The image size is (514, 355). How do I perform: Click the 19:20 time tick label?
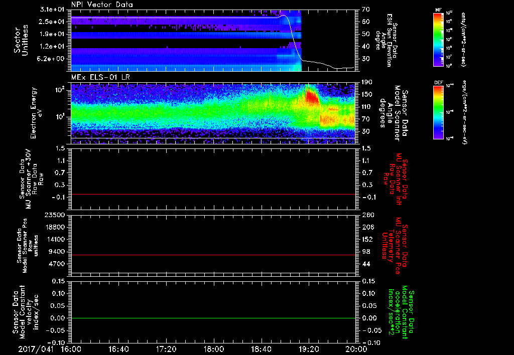coord(309,349)
